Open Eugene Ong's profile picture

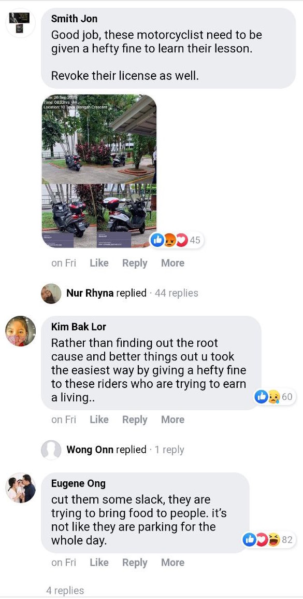coord(21,487)
